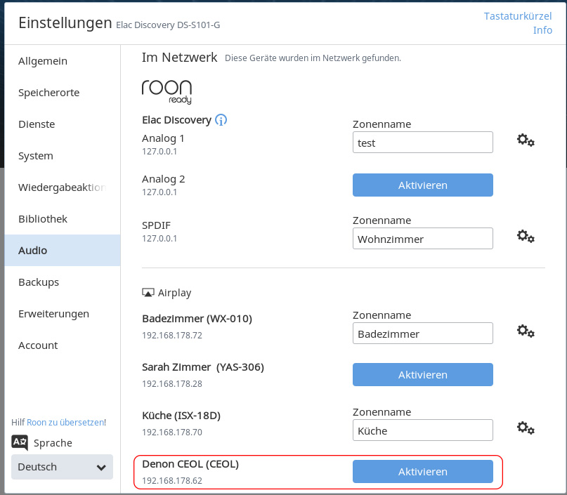The height and width of the screenshot is (495, 567).
Task: Open the Wiedergabeaktionen settings tab
Action: coord(62,187)
